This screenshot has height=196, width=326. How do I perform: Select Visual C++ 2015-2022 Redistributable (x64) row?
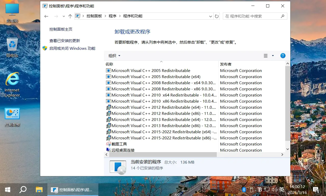click(x=195, y=132)
